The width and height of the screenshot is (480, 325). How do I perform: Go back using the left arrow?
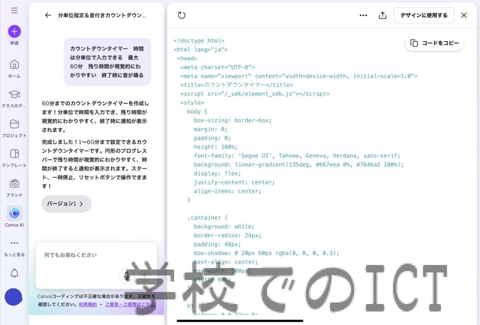pos(48,15)
